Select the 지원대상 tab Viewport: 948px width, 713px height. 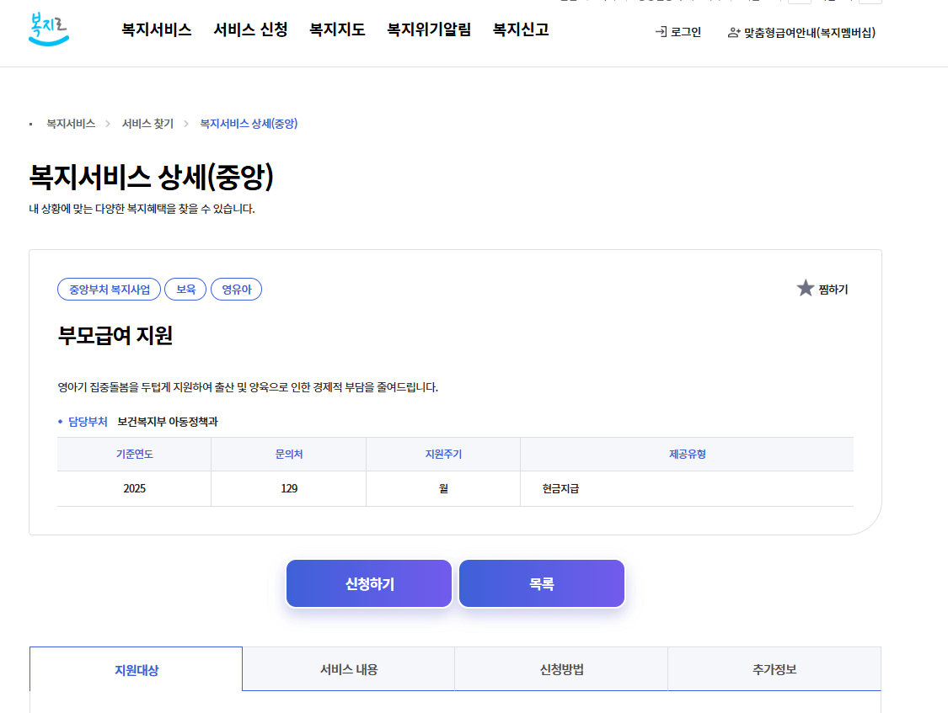pyautogui.click(x=135, y=668)
